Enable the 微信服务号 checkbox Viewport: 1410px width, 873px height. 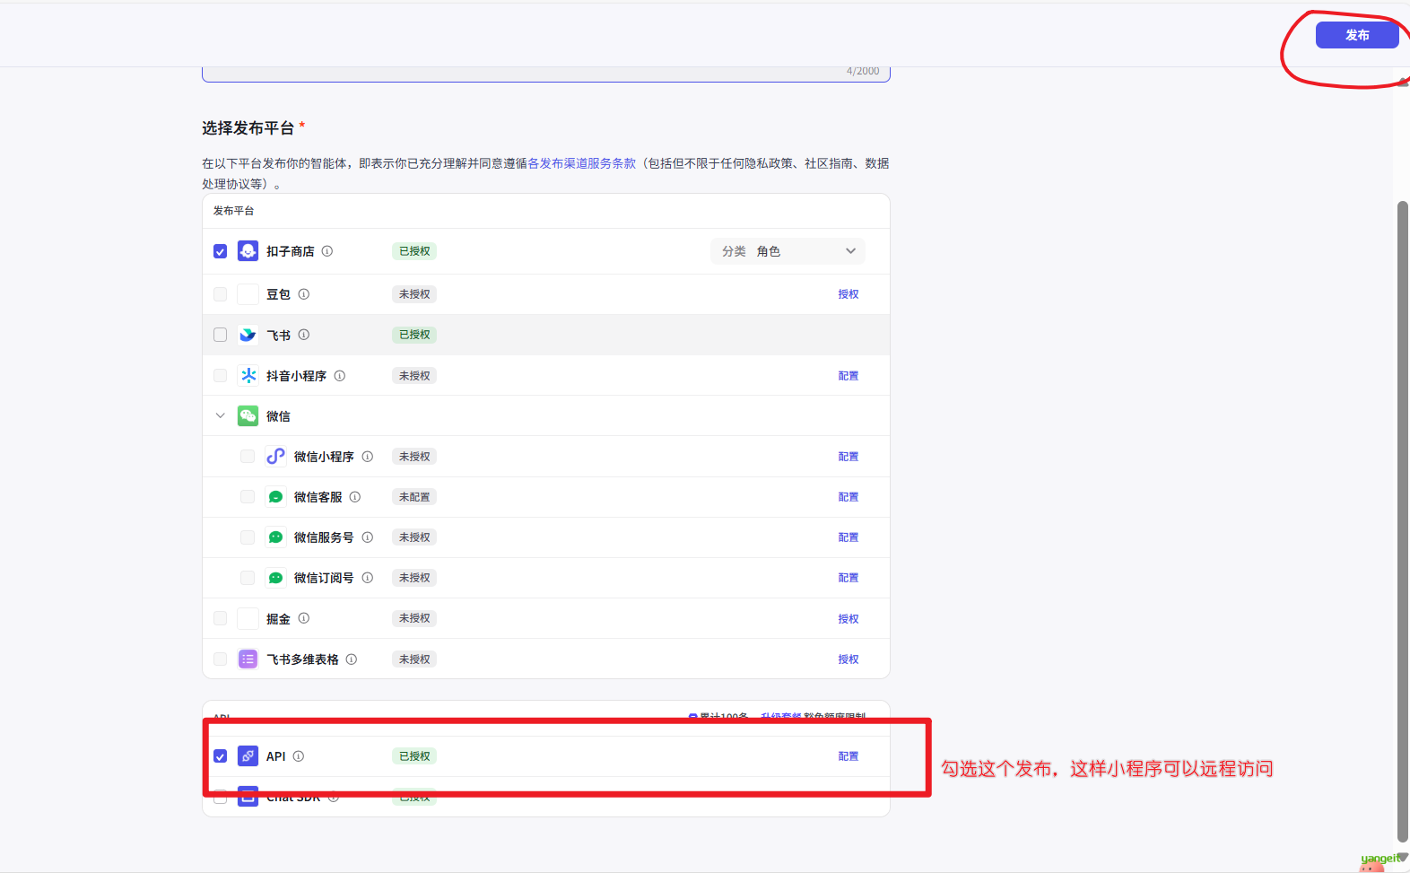pyautogui.click(x=248, y=537)
